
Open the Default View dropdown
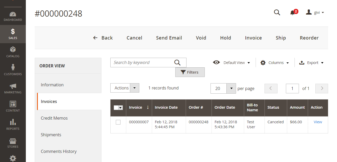232,63
